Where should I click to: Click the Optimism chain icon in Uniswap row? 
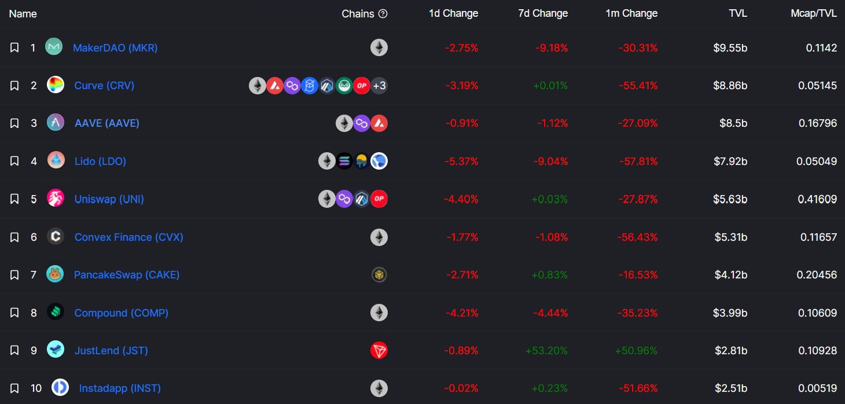(x=379, y=199)
